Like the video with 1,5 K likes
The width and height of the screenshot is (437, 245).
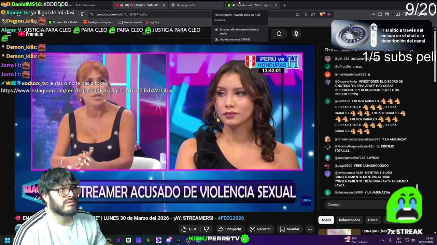[189, 229]
